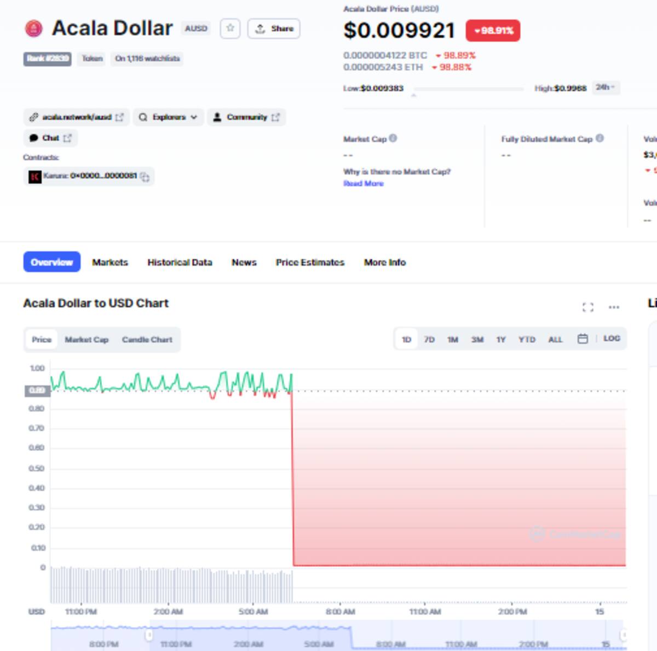Set chart range to ALL
The width and height of the screenshot is (657, 651).
pyautogui.click(x=555, y=340)
